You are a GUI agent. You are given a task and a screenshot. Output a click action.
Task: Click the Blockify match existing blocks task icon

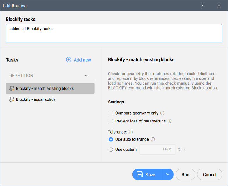click(12, 89)
